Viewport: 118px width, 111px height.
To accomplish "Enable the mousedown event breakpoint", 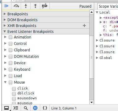I will pos(14,98).
